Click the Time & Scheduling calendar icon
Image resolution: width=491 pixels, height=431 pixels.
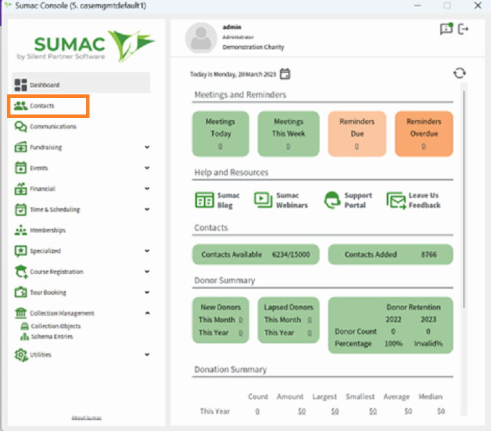(x=21, y=210)
